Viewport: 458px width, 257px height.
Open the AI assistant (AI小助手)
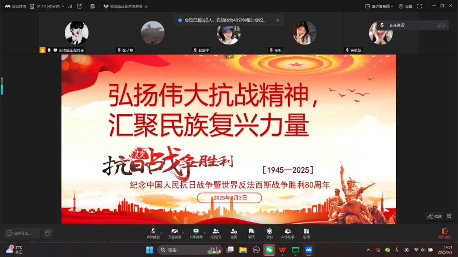pos(288,233)
